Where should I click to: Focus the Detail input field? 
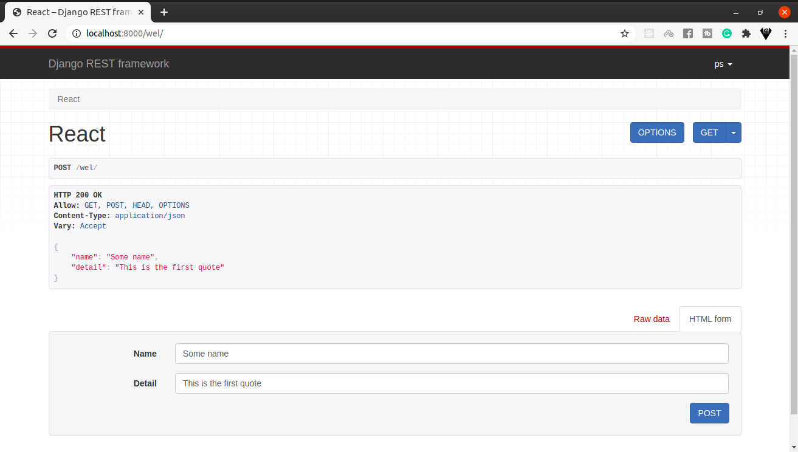pyautogui.click(x=452, y=383)
